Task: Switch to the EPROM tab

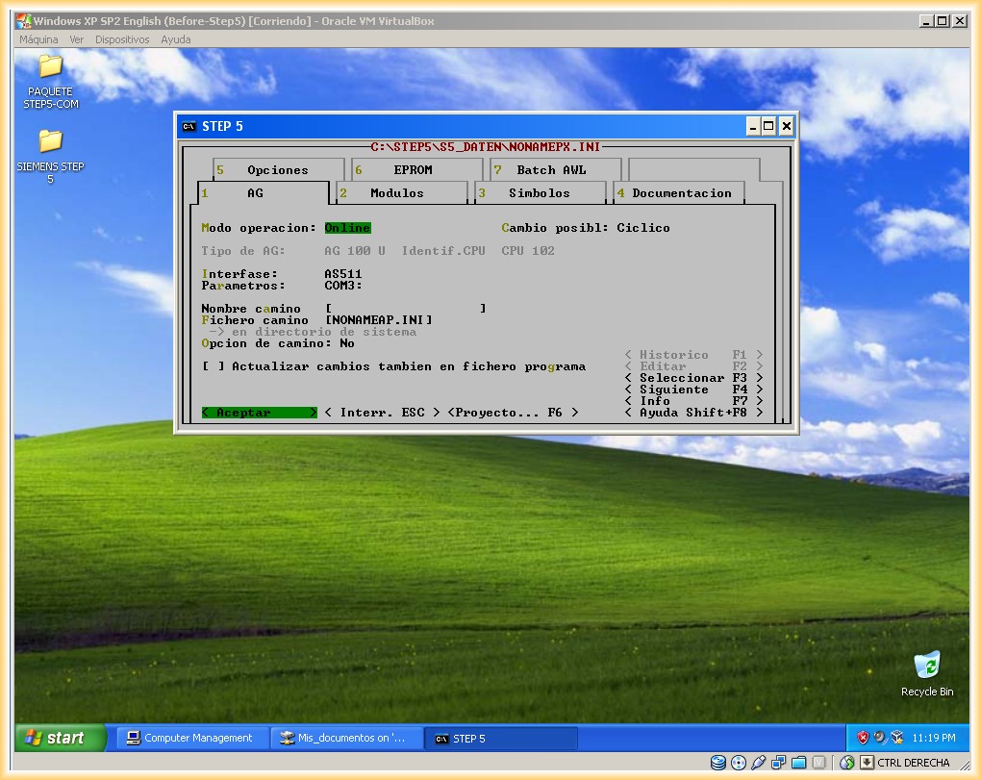Action: coord(413,170)
